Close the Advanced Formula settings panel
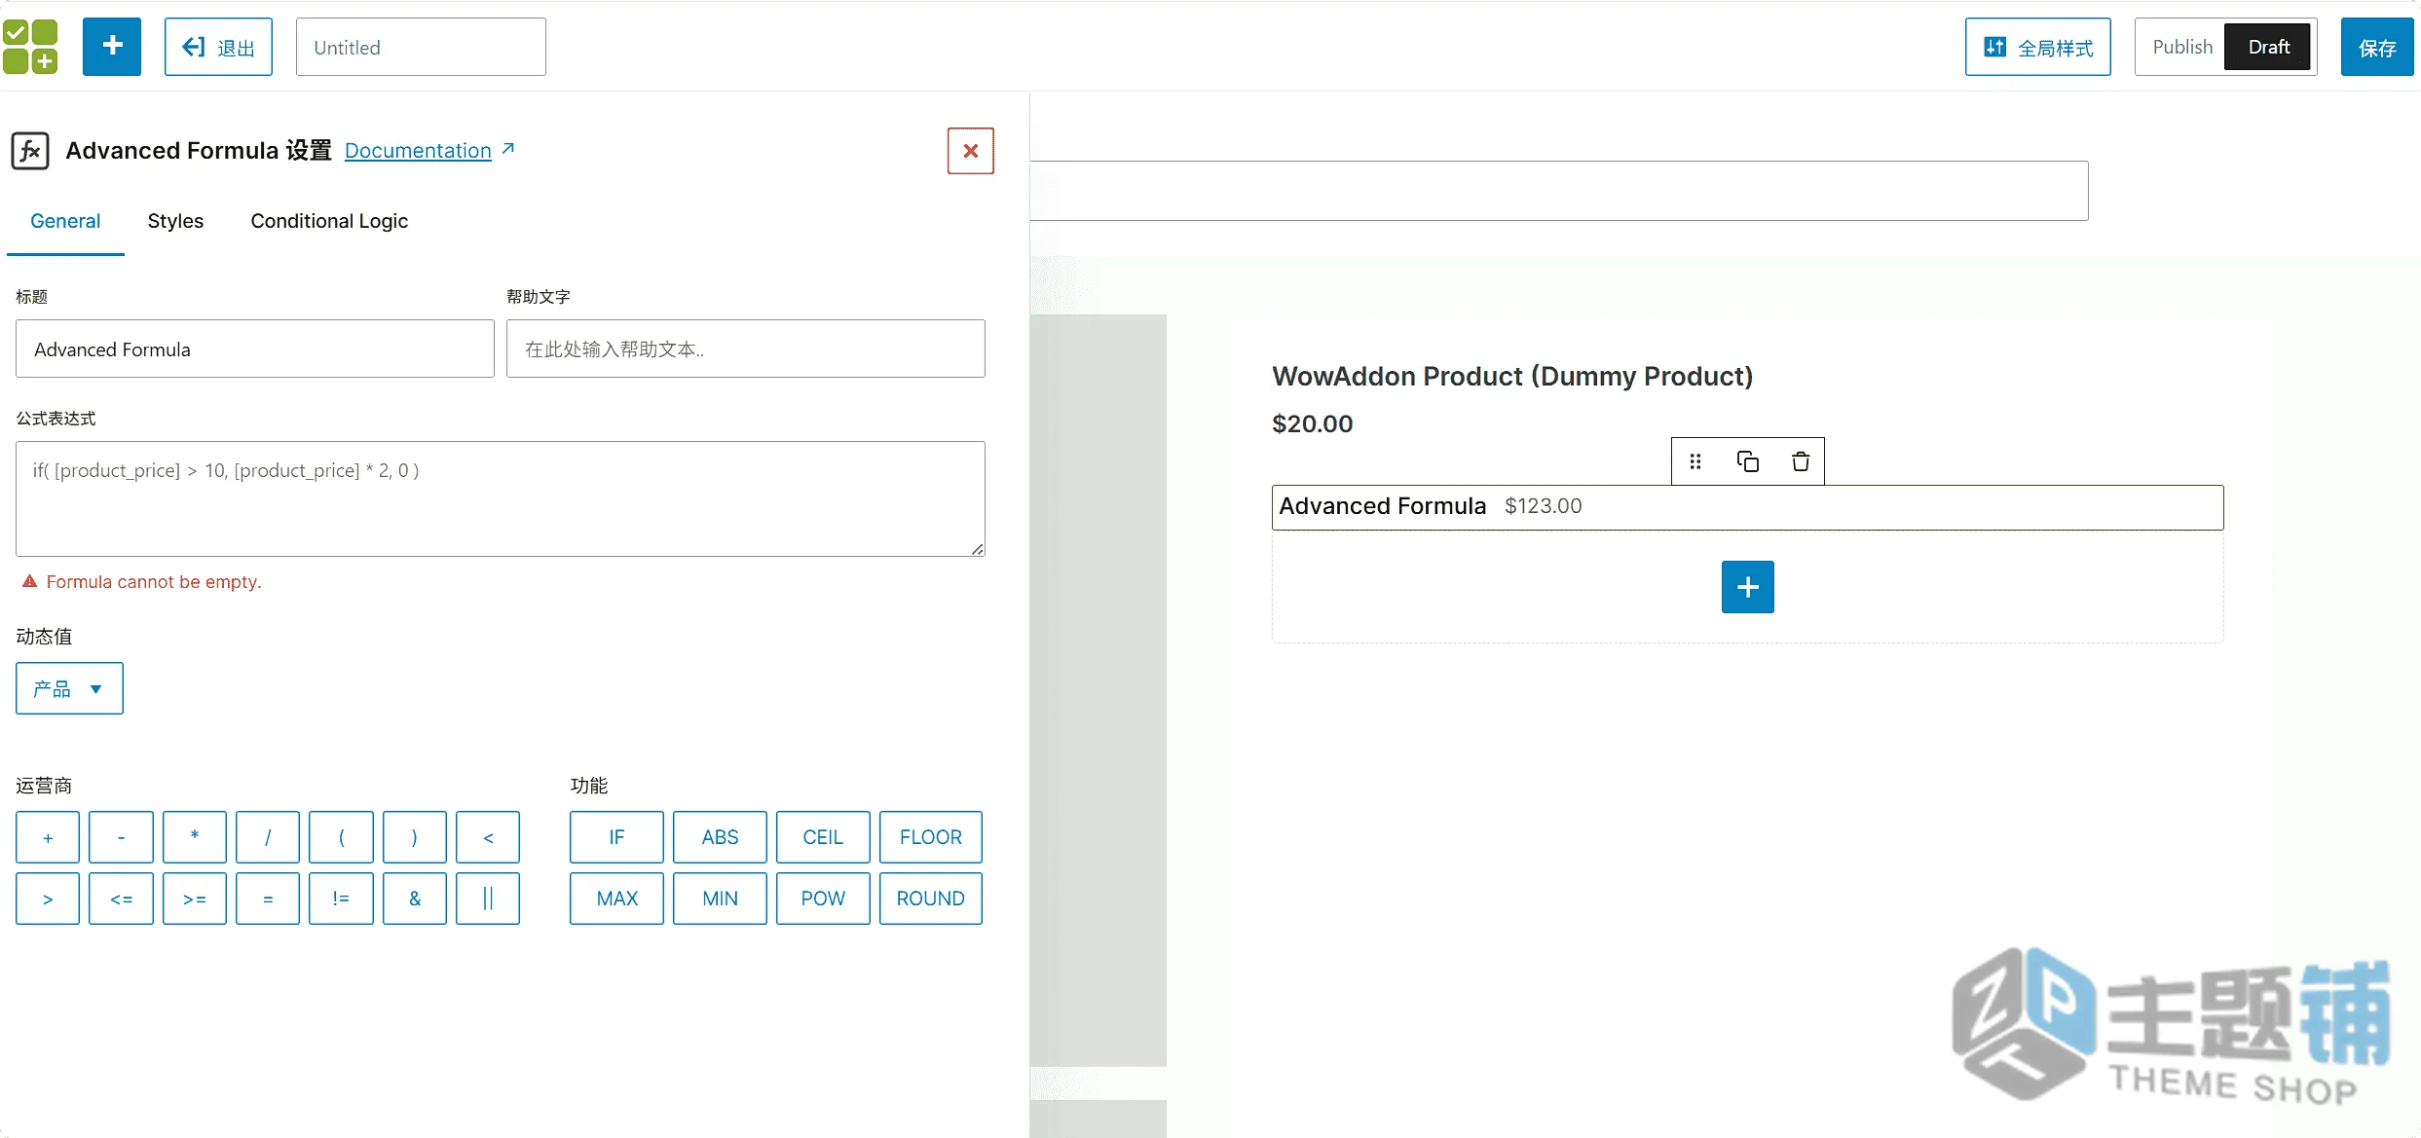Screen dimensions: 2421x1138 point(971,151)
